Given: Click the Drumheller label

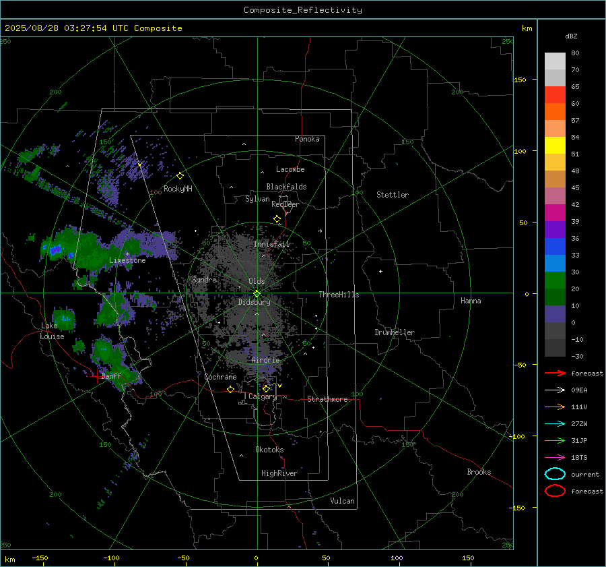Looking at the screenshot, I should point(395,332).
